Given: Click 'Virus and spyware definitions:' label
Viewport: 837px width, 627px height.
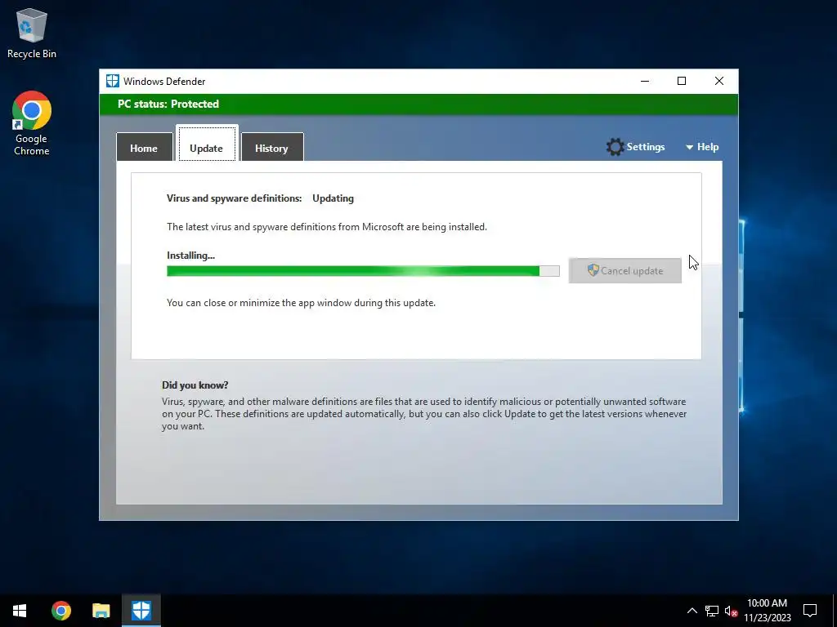Looking at the screenshot, I should click(235, 198).
